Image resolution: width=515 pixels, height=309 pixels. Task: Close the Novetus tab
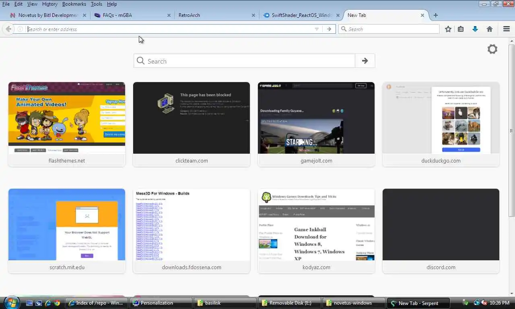tap(84, 15)
